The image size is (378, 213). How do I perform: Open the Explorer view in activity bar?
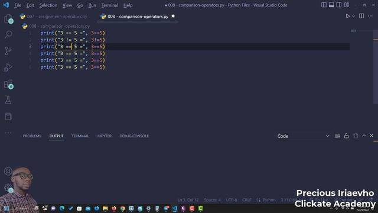tap(8, 18)
